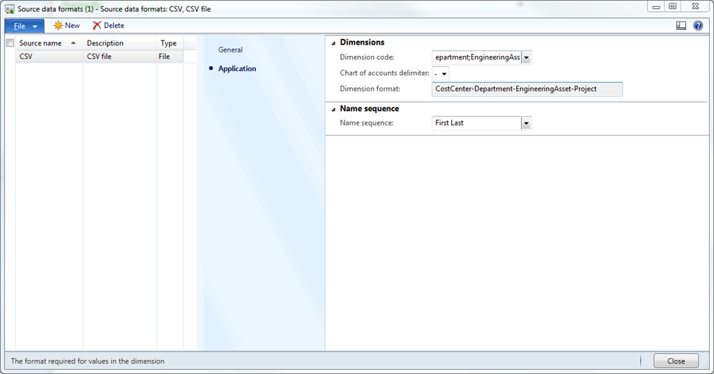The image size is (714, 374).
Task: Click the 'File' type cell
Action: tap(170, 57)
